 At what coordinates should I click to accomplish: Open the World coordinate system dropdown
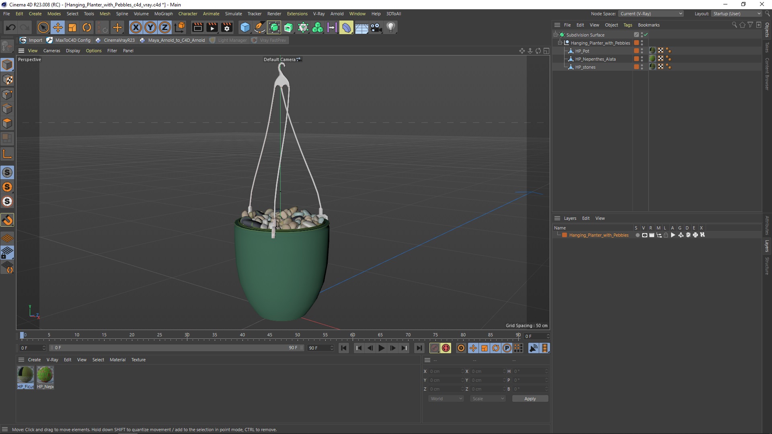pos(446,399)
